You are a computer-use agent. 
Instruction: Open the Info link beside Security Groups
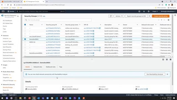coord(44,16)
